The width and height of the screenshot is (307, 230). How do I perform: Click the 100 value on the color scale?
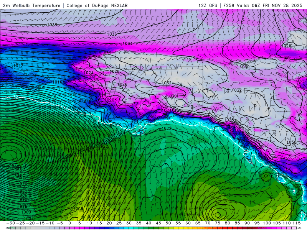coord(267,223)
